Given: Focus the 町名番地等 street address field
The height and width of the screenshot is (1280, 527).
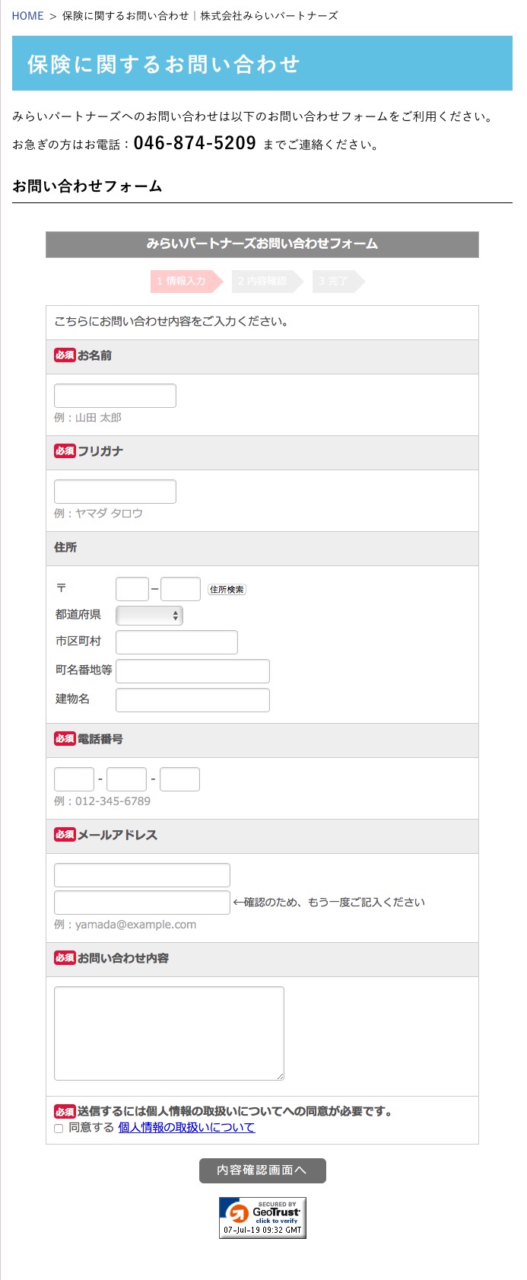Looking at the screenshot, I should (x=192, y=671).
